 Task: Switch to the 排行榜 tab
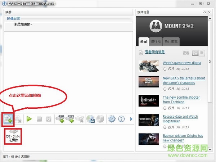point(156,41)
